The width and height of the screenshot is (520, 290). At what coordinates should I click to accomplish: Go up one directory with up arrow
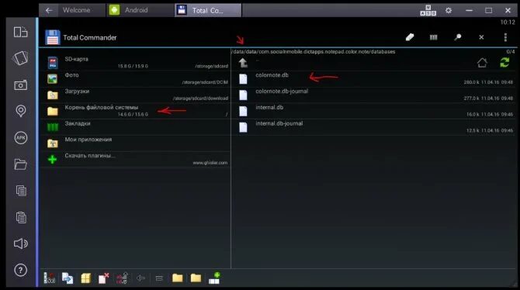tap(243, 63)
